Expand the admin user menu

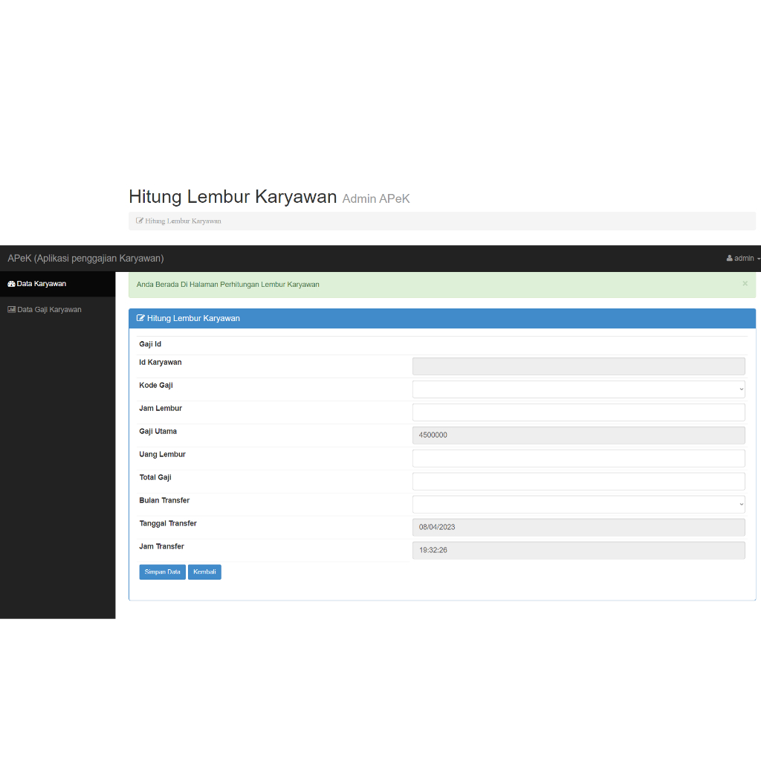(x=744, y=259)
